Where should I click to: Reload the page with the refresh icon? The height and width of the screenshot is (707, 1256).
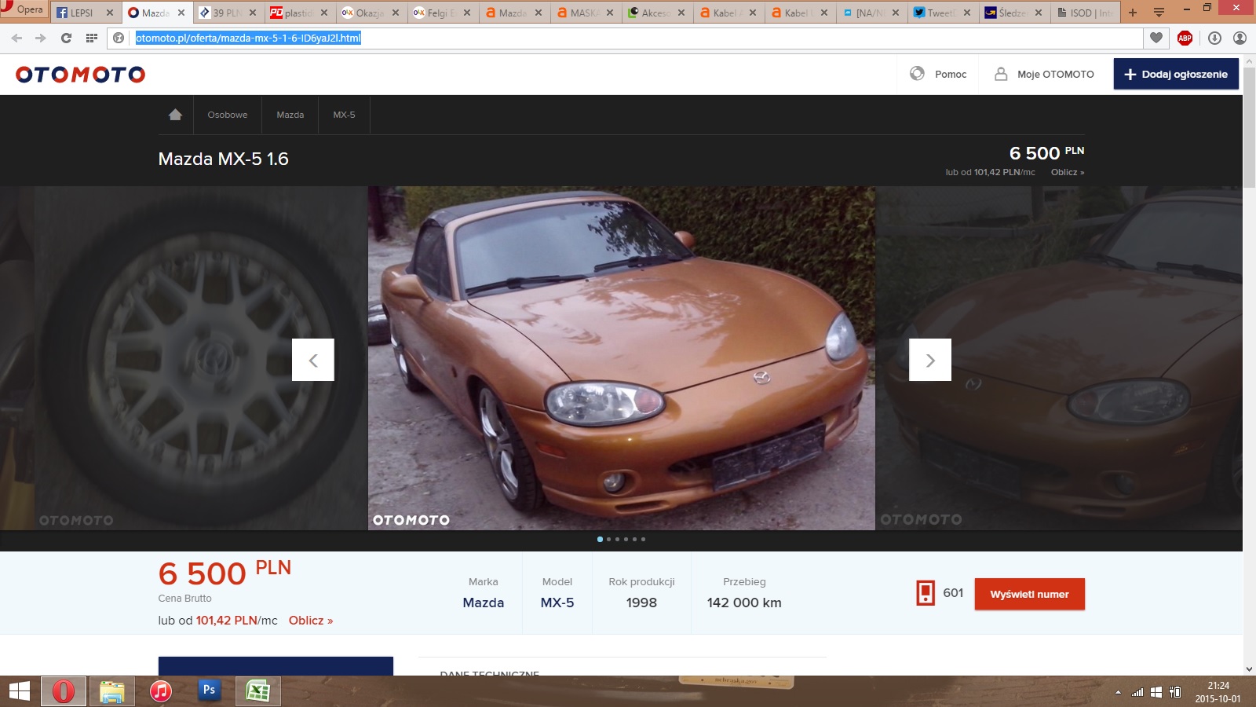pyautogui.click(x=66, y=38)
